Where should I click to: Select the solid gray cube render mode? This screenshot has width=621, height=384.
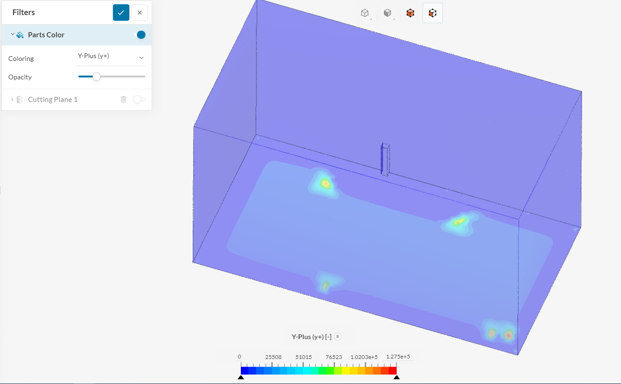point(387,13)
